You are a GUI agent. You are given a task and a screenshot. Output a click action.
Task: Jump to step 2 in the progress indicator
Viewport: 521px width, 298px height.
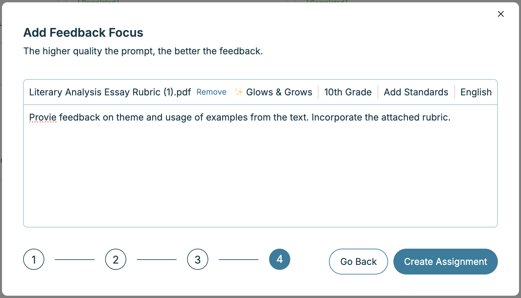116,259
